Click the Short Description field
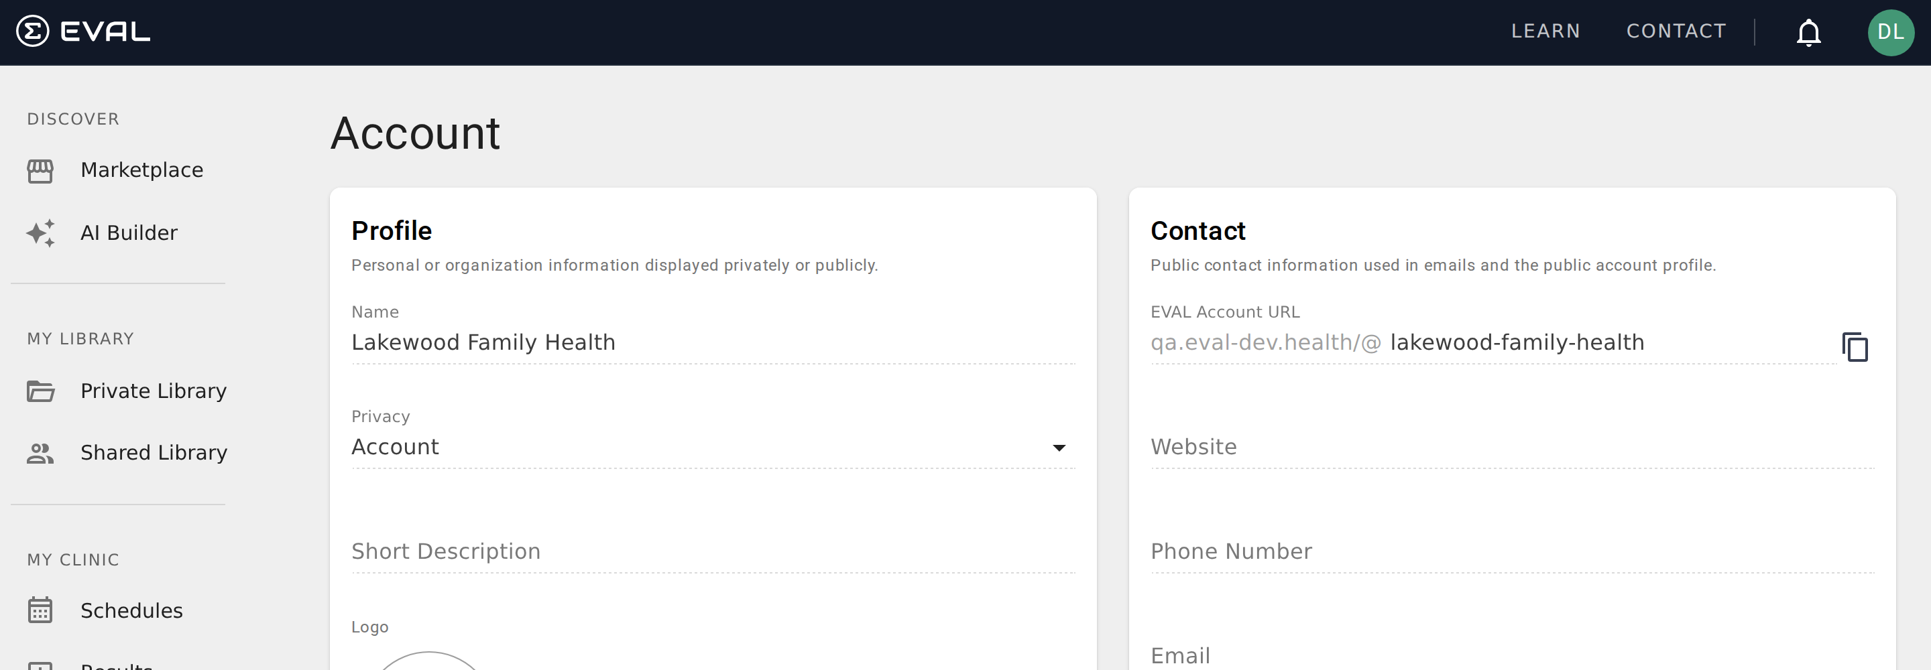1931x670 pixels. [712, 551]
